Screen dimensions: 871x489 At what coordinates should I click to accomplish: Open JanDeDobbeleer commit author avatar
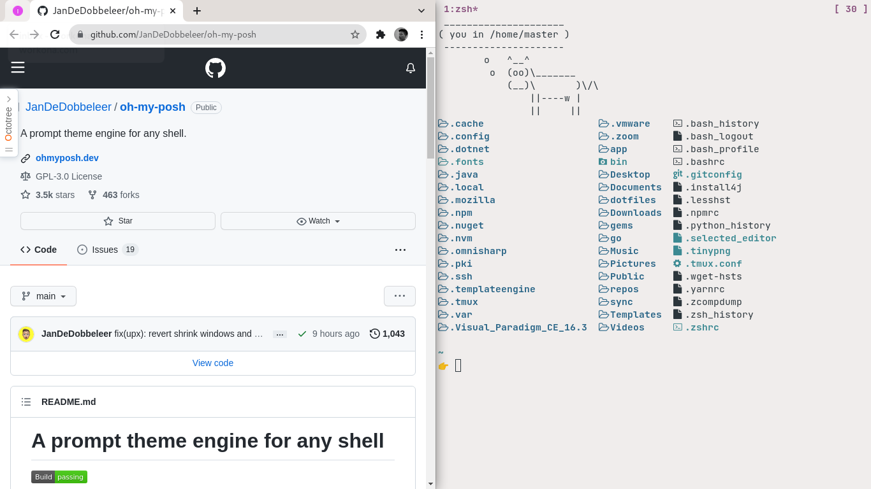(26, 334)
